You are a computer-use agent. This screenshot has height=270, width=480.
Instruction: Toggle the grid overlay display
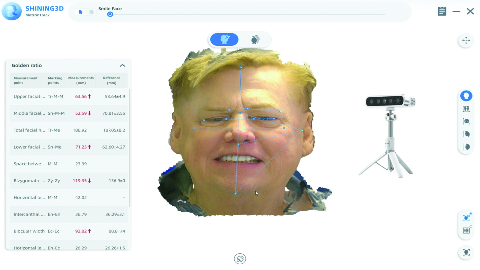tap(466, 230)
